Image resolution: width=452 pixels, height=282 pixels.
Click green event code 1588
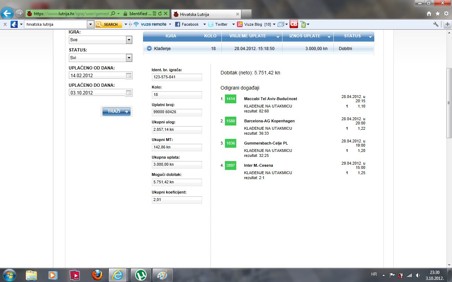[x=231, y=121]
